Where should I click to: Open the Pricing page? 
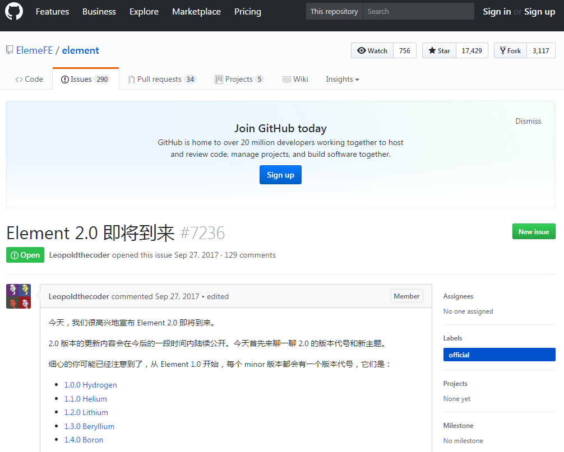tap(248, 12)
